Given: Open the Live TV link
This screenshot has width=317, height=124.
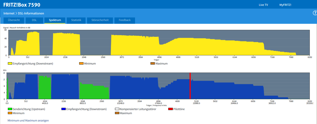Looking at the screenshot, I should point(263,5).
